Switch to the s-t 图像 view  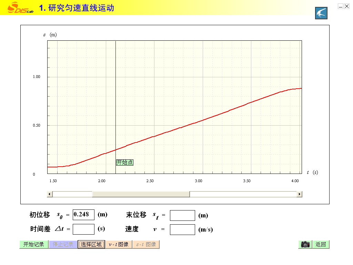tap(146, 244)
